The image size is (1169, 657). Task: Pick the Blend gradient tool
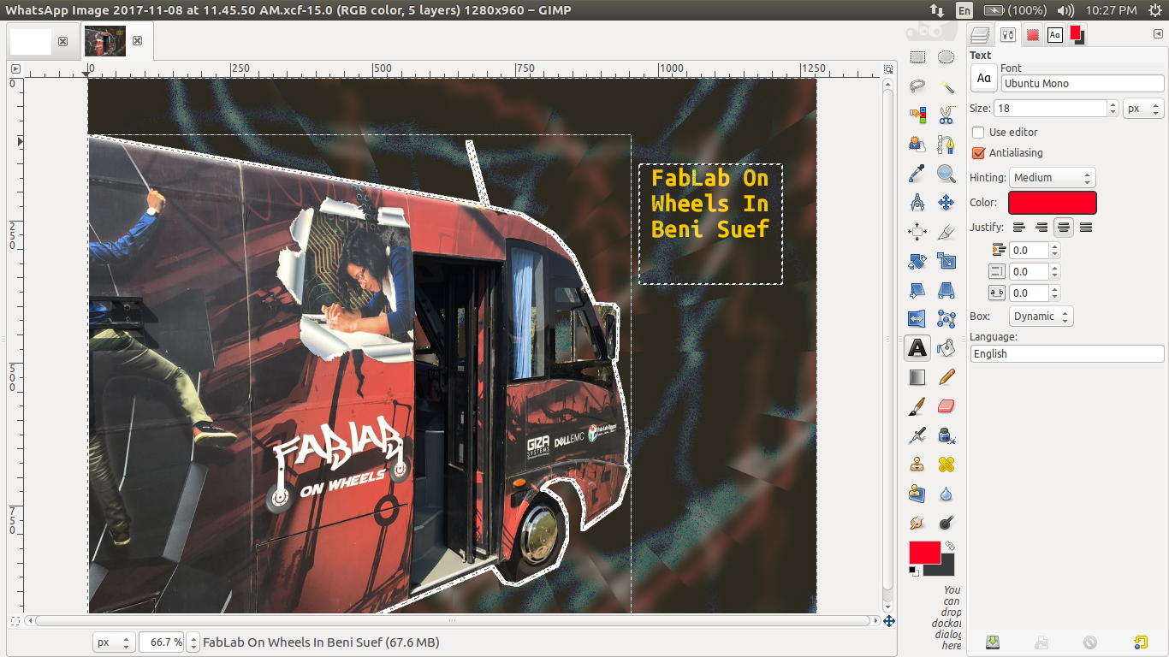tap(917, 377)
